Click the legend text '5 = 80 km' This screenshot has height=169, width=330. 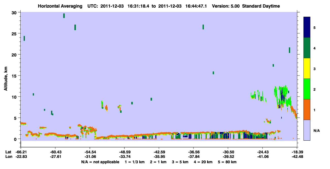(x=227, y=162)
